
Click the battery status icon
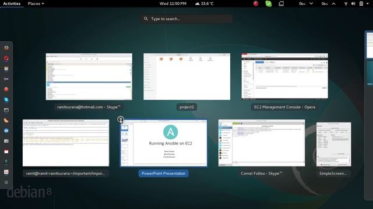361,3
